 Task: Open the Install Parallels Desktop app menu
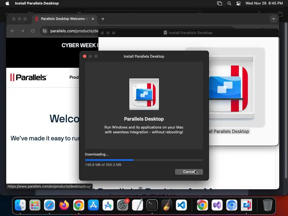click(37, 3)
